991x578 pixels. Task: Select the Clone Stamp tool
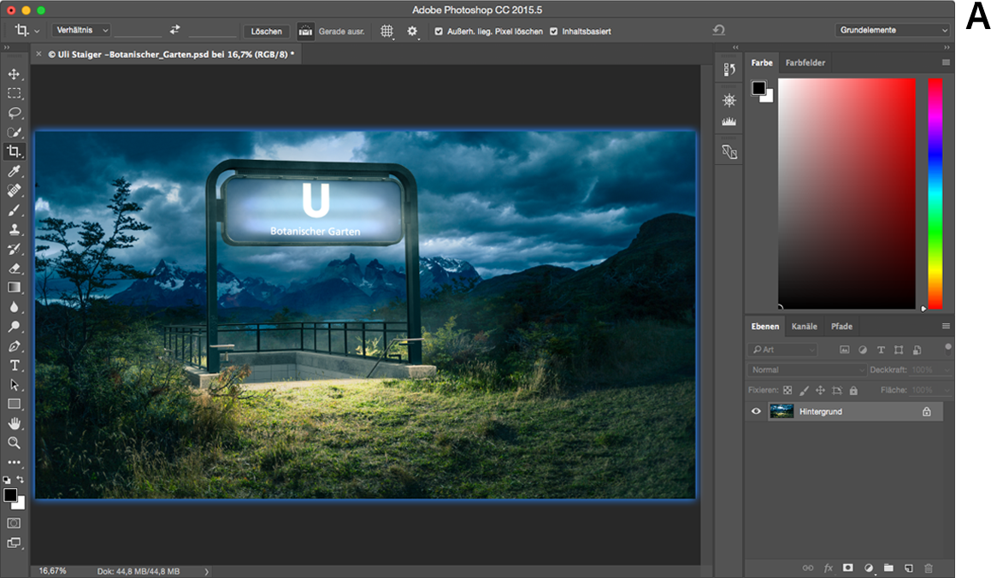click(14, 229)
